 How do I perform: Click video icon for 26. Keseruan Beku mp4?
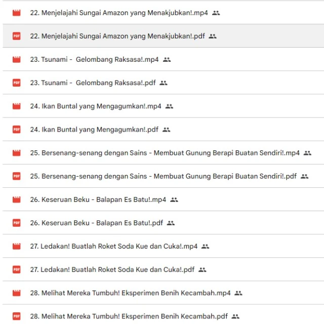[17, 199]
